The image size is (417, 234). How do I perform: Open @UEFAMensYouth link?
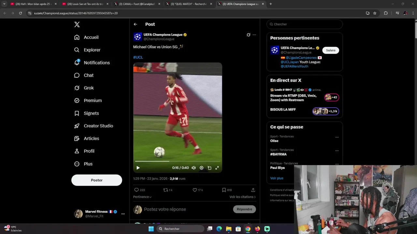[295, 66]
